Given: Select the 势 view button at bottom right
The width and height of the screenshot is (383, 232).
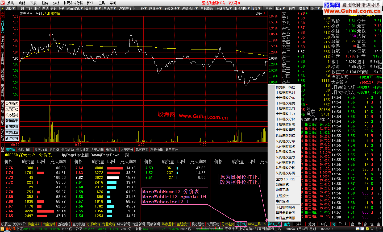Looking at the screenshot, I should (359, 224).
